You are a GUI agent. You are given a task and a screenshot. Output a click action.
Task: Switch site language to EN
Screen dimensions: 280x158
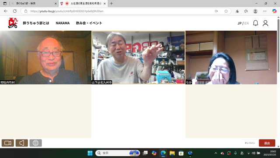point(246,23)
